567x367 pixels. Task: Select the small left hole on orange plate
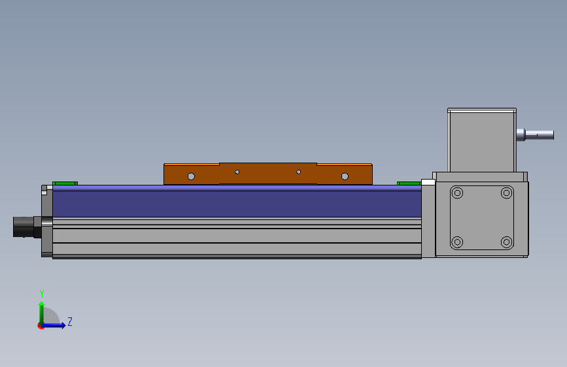point(237,172)
